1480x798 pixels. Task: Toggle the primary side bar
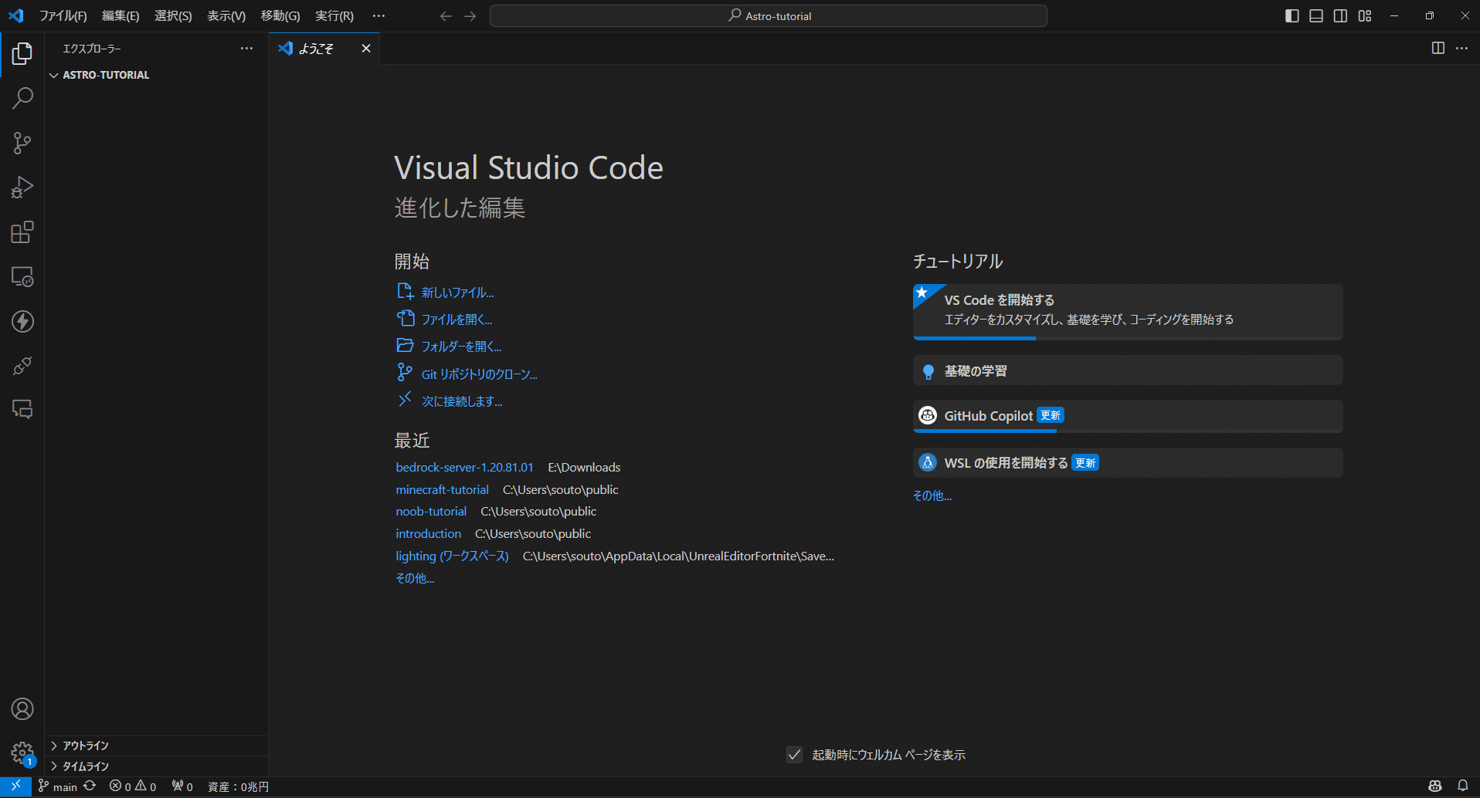point(1292,16)
